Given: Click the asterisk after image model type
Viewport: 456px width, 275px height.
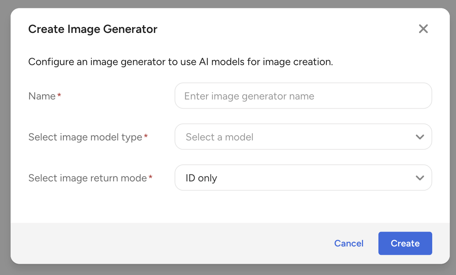Looking at the screenshot, I should tap(146, 136).
